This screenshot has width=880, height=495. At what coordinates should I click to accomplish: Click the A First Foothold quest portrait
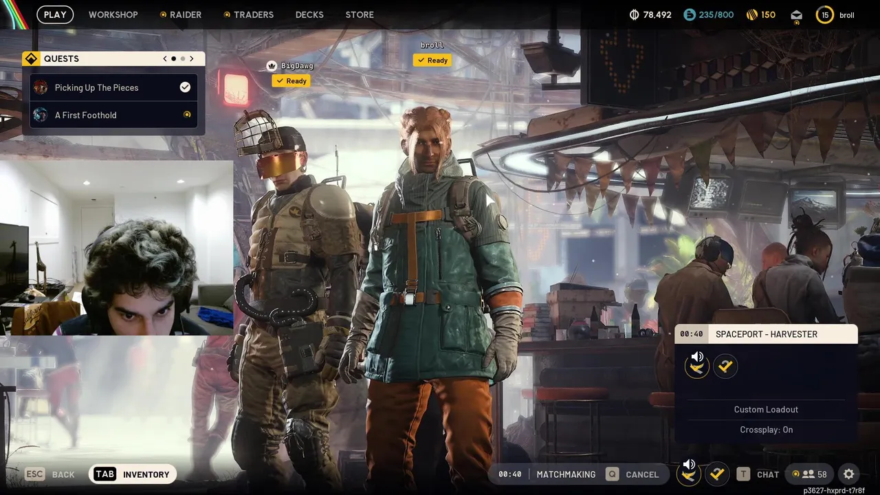click(x=41, y=115)
